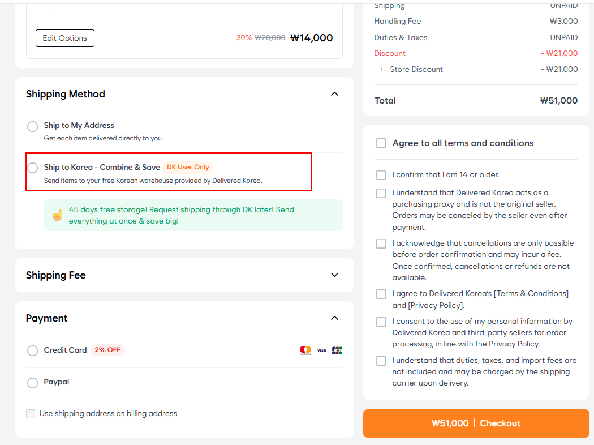Click the 2% OFF badge
Screen dimensions: 594x445
tap(107, 350)
